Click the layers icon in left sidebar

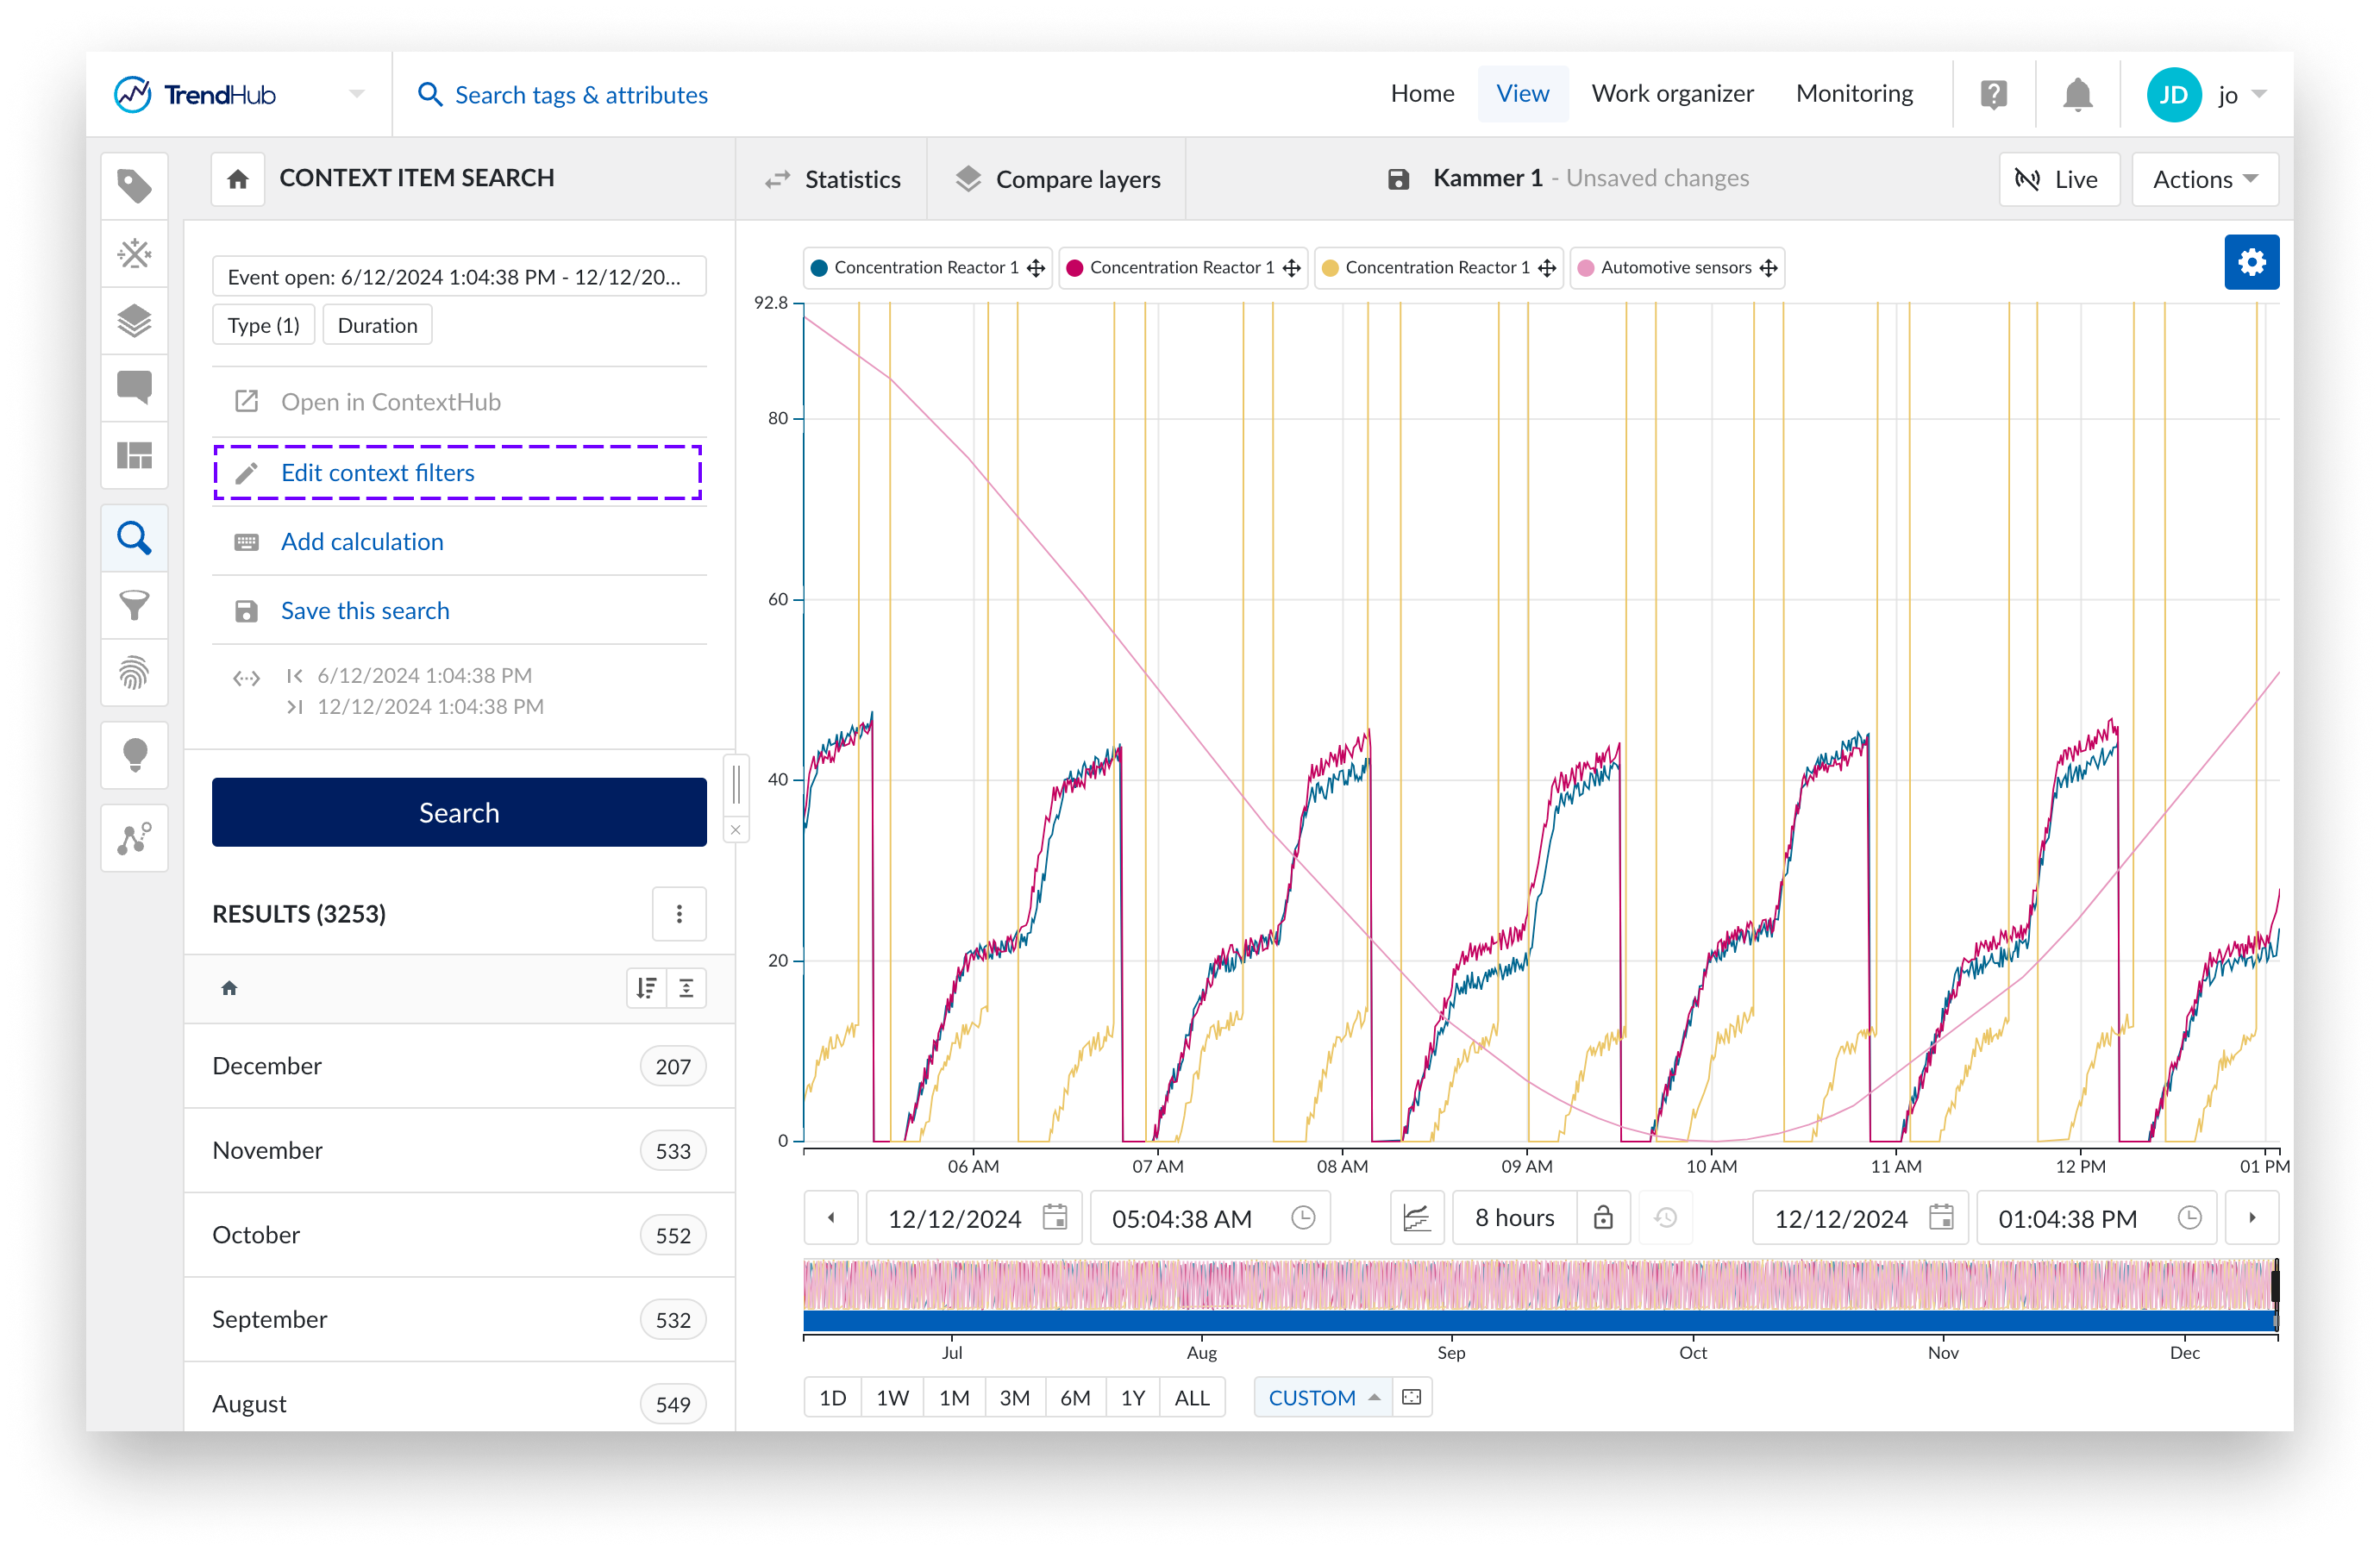[x=134, y=321]
